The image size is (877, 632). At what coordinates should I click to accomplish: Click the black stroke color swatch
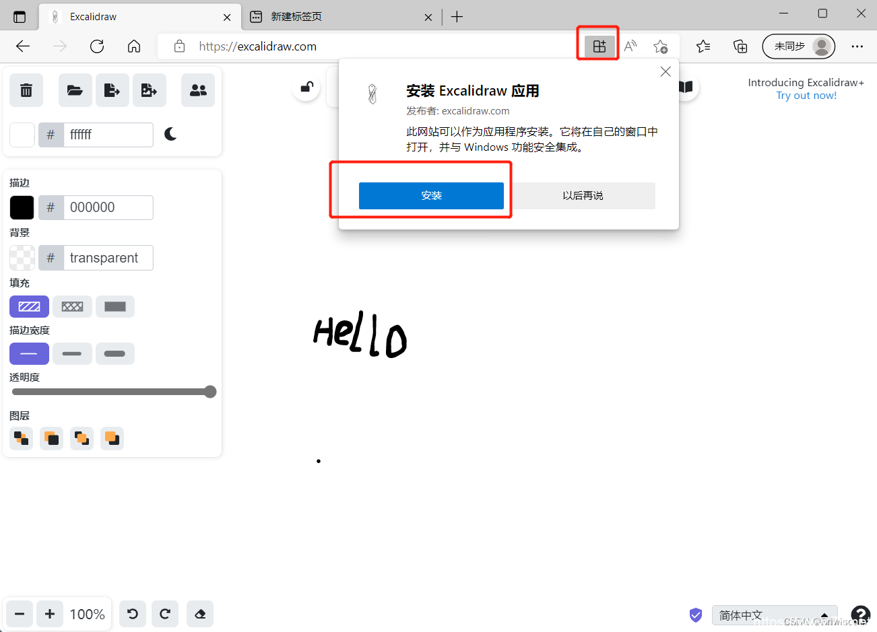(x=22, y=207)
